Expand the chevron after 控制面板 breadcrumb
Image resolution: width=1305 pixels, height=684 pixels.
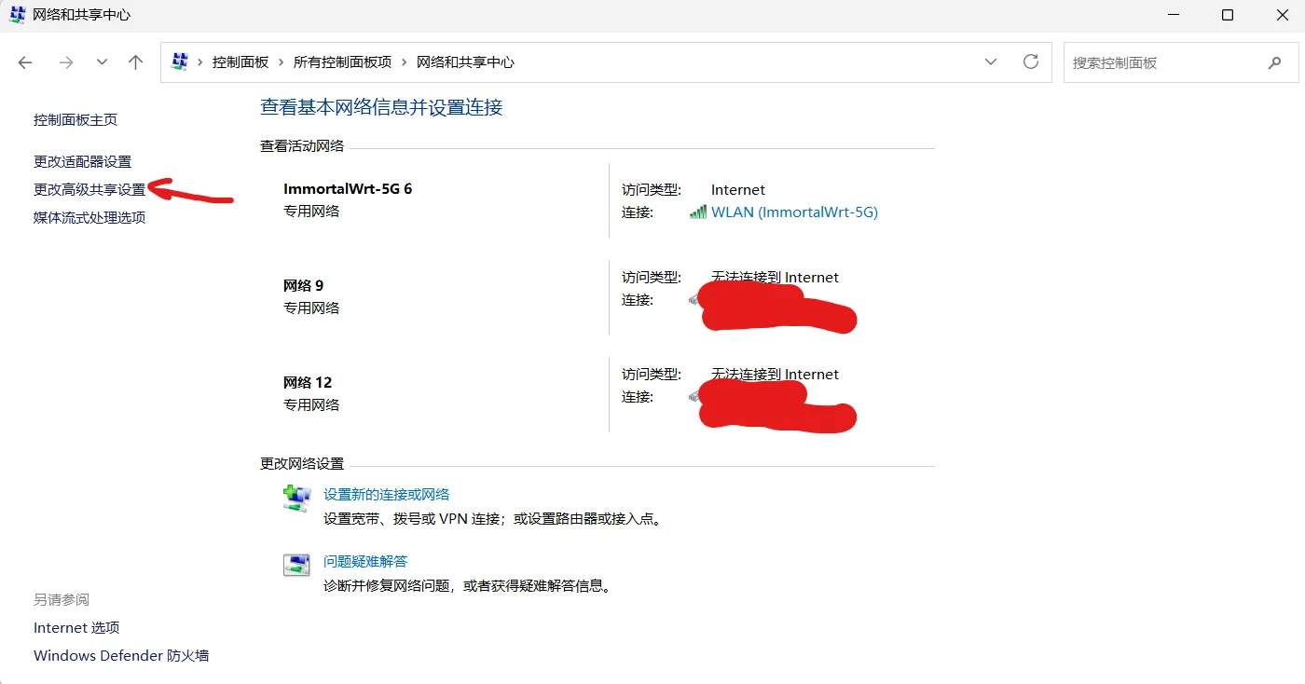[x=281, y=62]
